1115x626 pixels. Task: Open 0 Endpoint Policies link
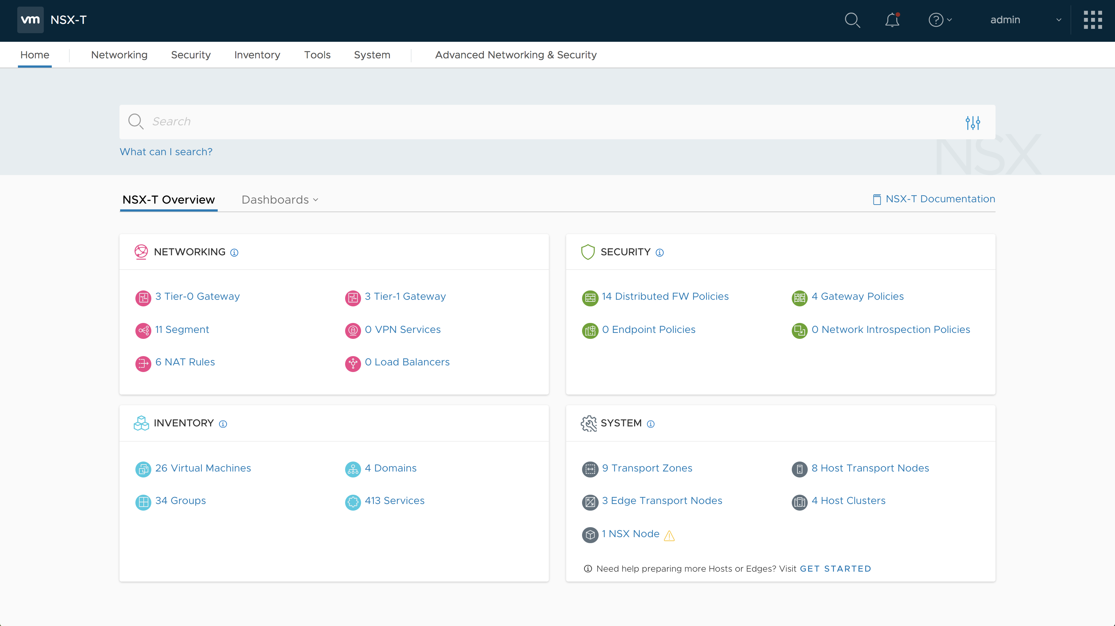pos(648,330)
